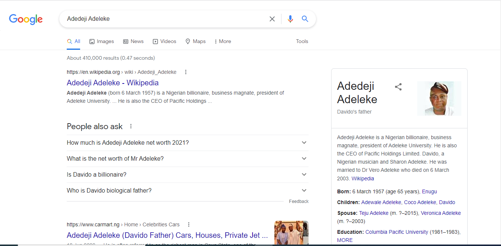The height and width of the screenshot is (246, 501).
Task: Click the Google logo
Action: point(26,19)
